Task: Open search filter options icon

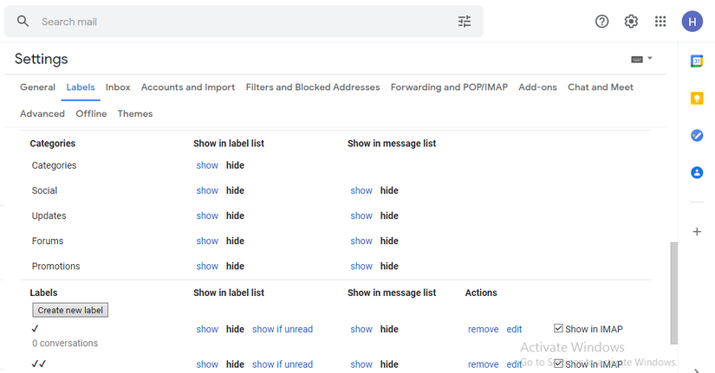Action: 465,22
